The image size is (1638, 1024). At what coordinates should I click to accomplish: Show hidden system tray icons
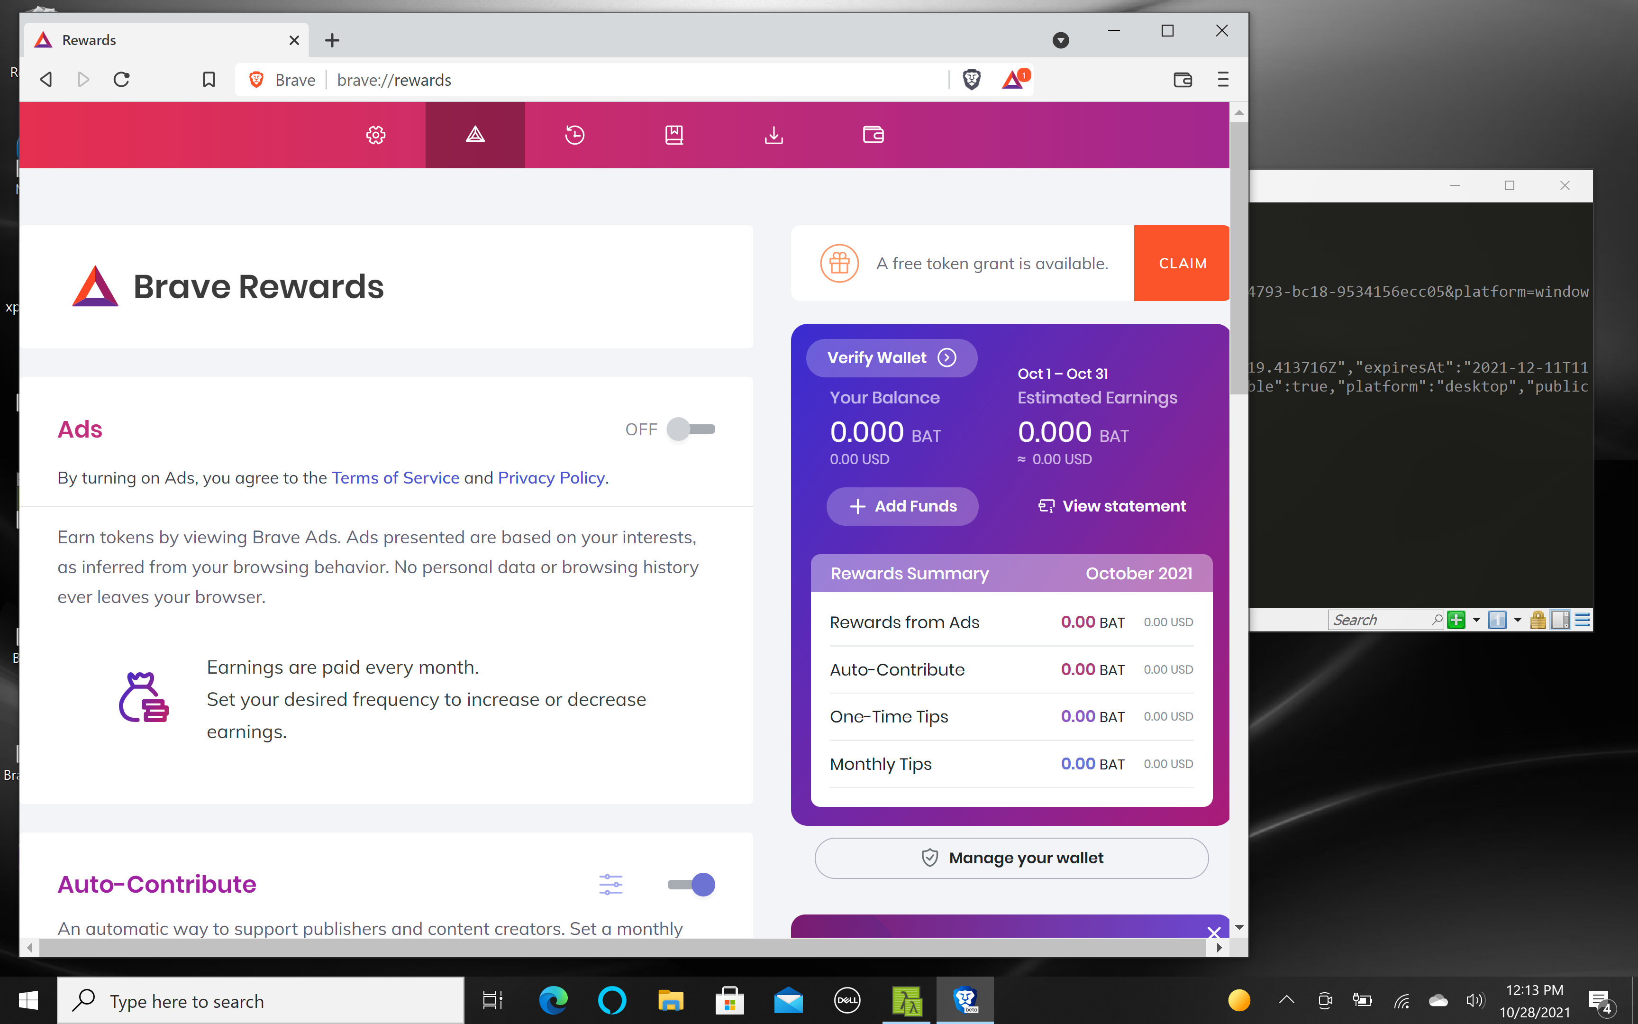pyautogui.click(x=1287, y=1000)
